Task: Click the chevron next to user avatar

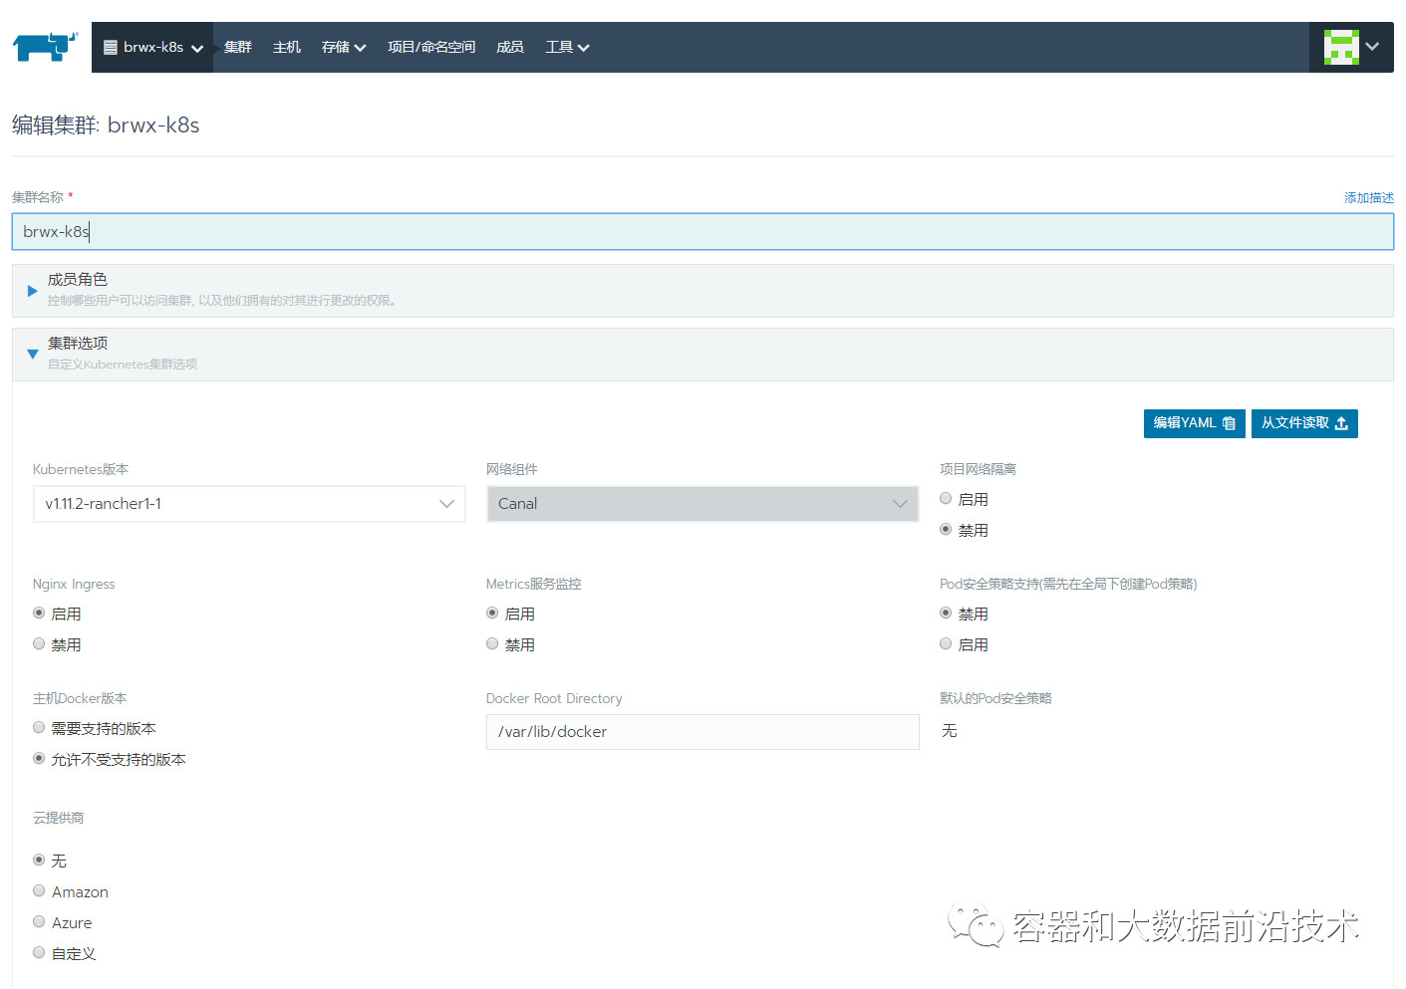Action: coord(1372,47)
